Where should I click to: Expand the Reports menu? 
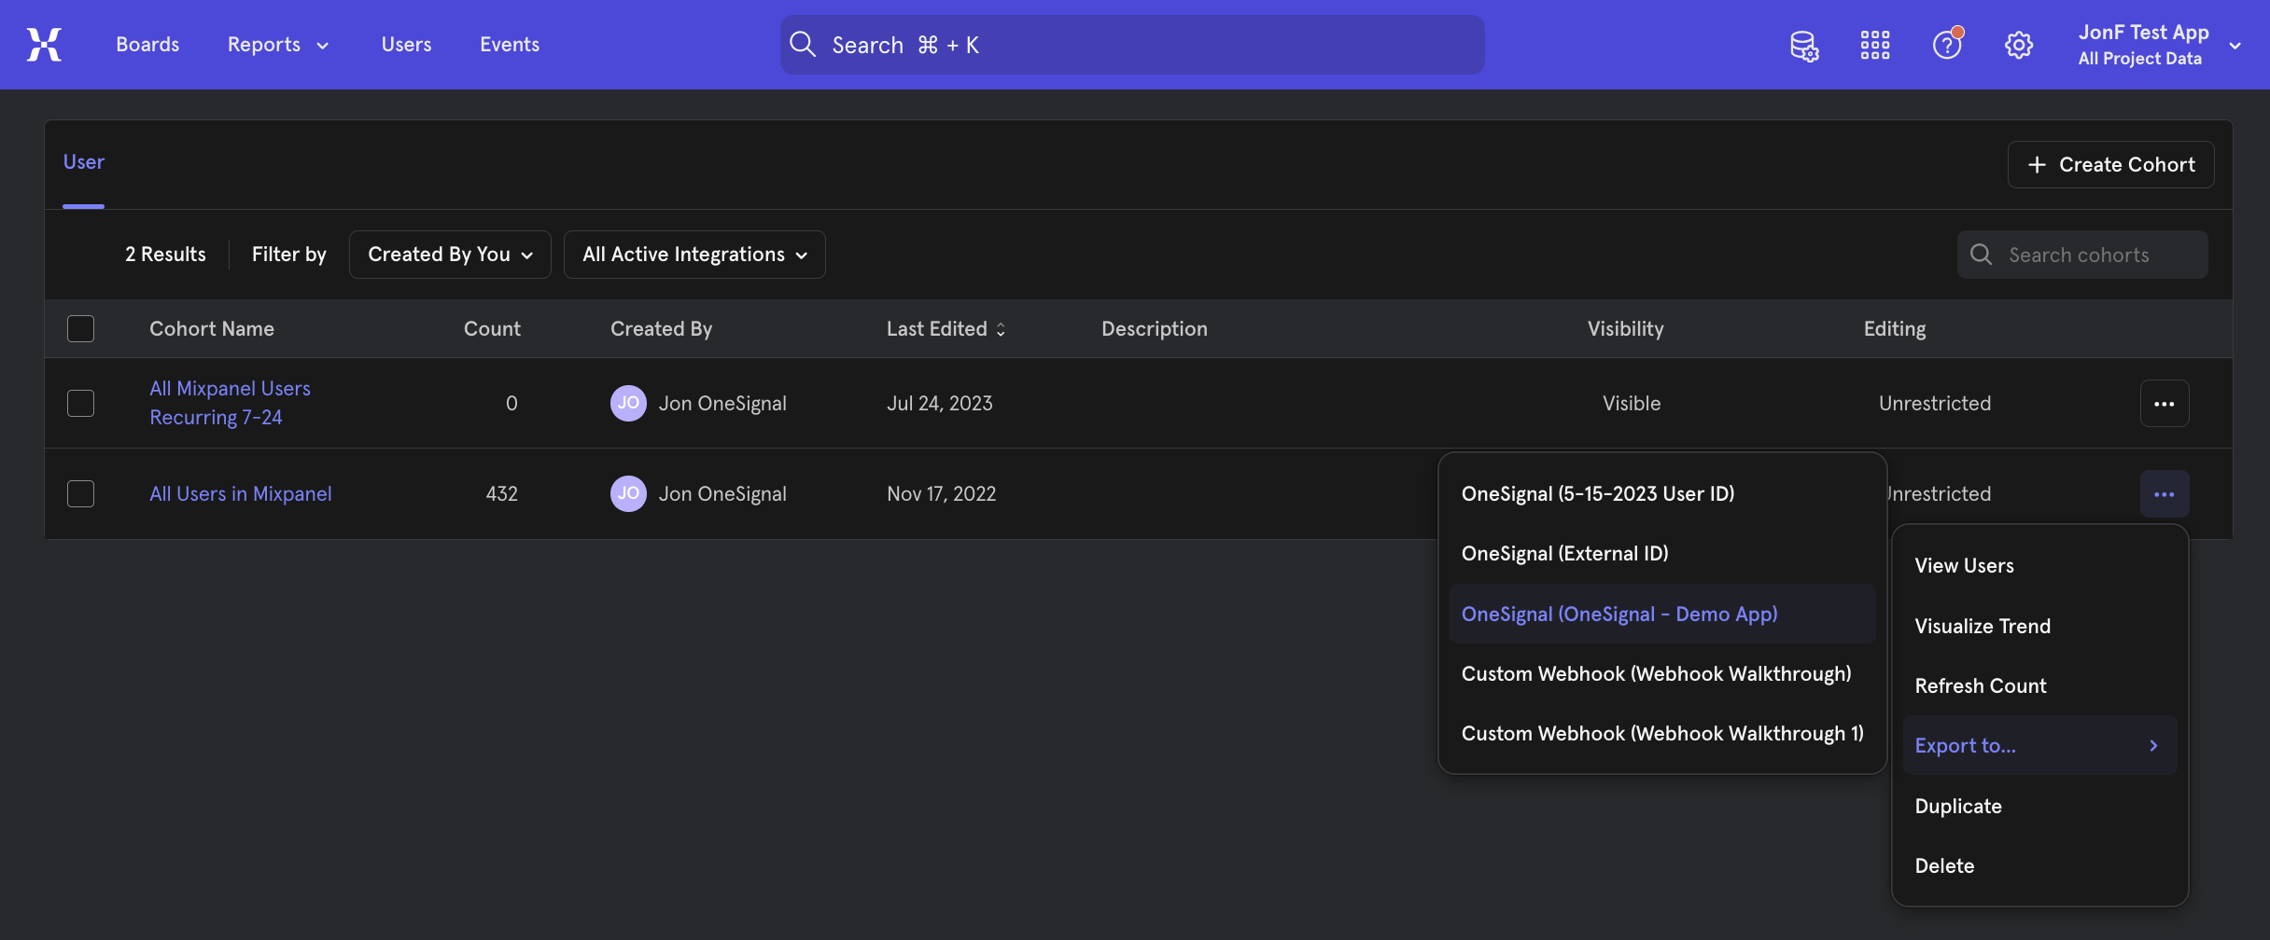(x=277, y=44)
